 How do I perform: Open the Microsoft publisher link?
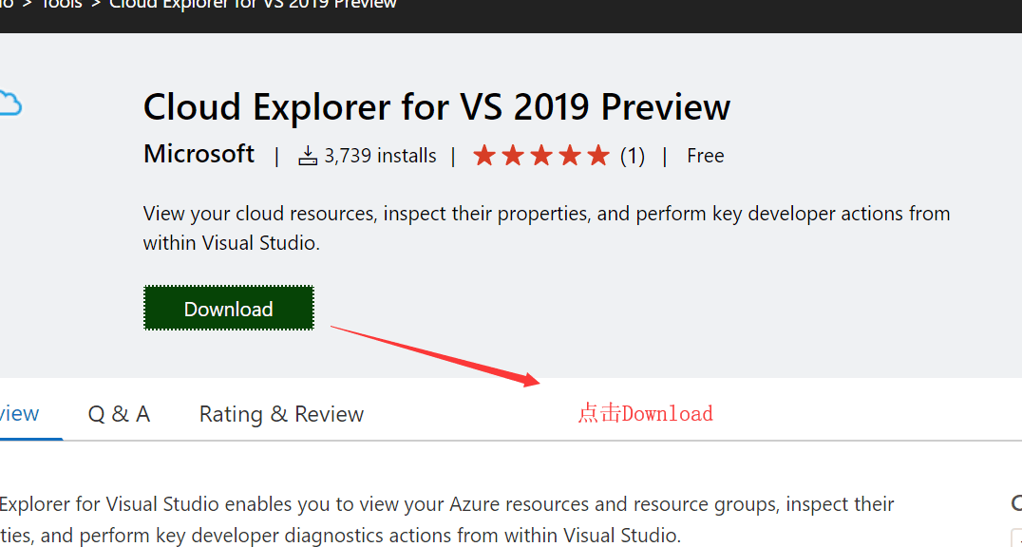(x=199, y=155)
